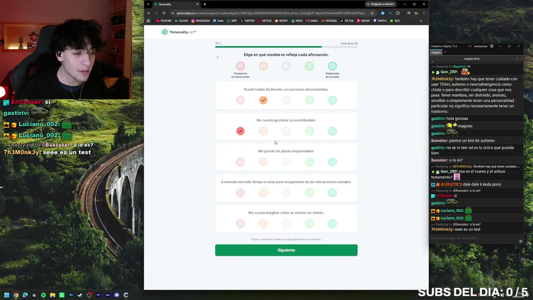The height and width of the screenshot is (300, 533).
Task: Launch Premiere Pro from the taskbar
Action: point(98,295)
